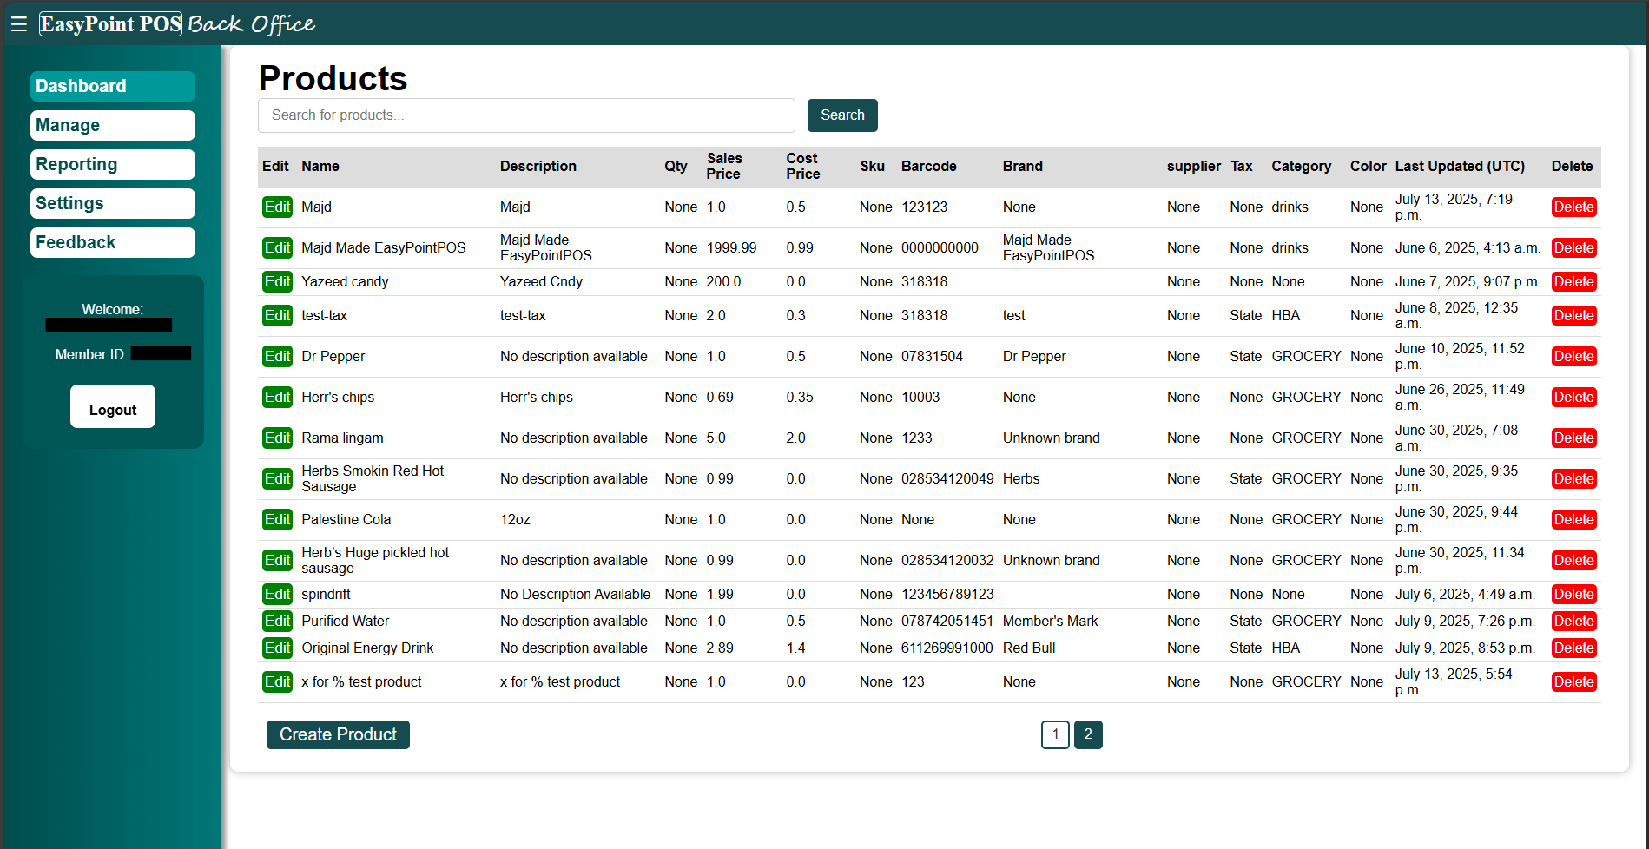Go to page 2 of products
The image size is (1649, 849).
(x=1088, y=734)
